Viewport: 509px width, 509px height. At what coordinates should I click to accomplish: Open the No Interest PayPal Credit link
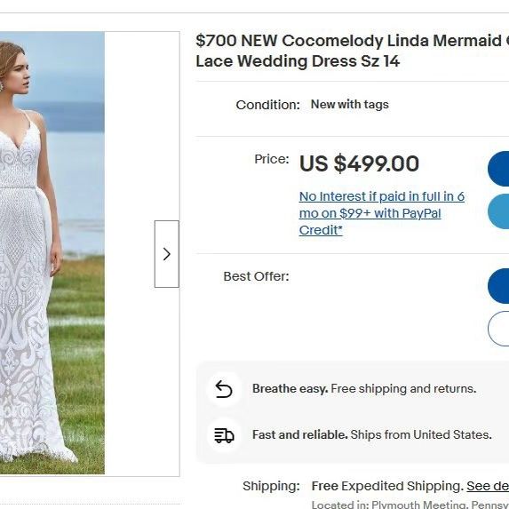click(382, 213)
